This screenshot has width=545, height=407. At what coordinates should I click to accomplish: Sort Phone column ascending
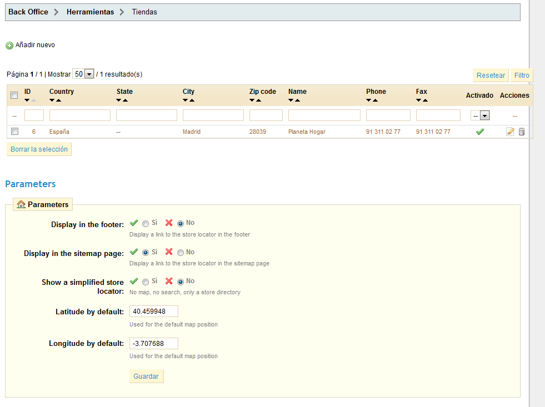pos(376,101)
